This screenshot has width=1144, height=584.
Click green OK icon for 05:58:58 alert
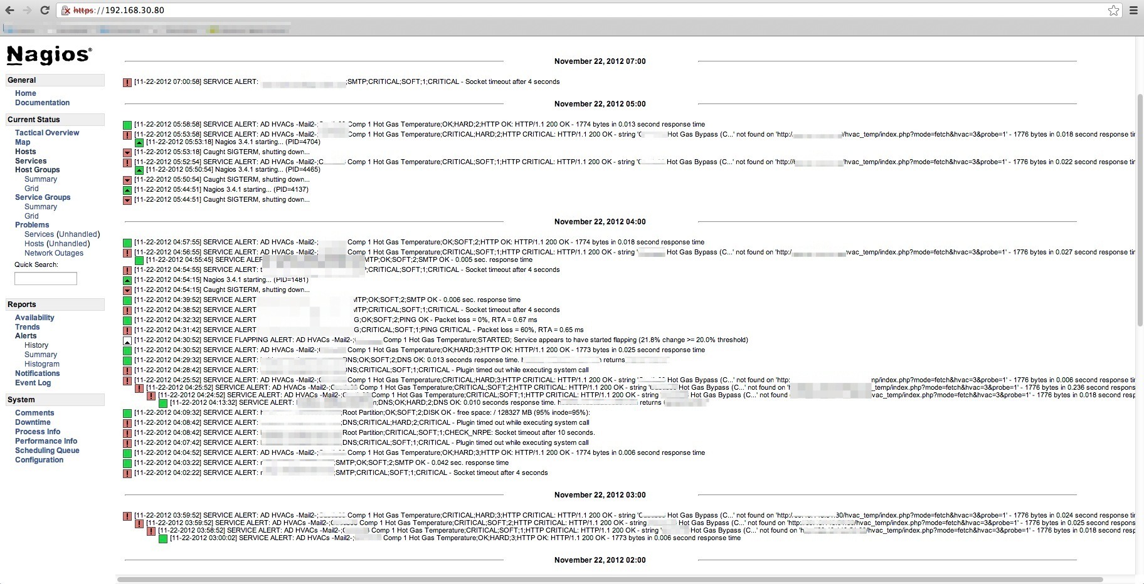click(127, 125)
